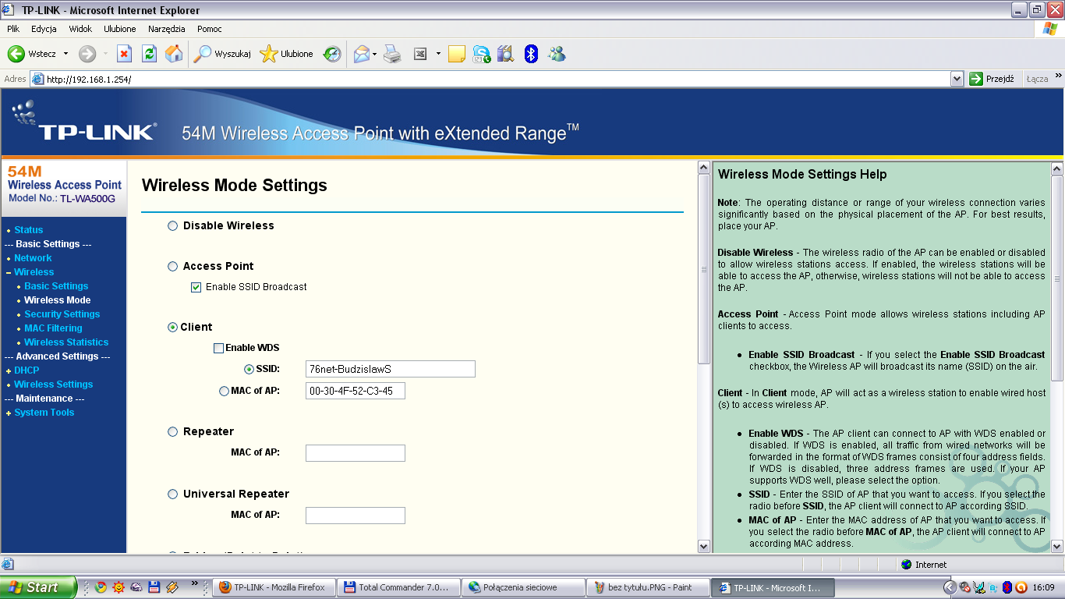Viewport: 1065px width, 599px height.
Task: Select MAC of AP radio under Client
Action: (225, 391)
